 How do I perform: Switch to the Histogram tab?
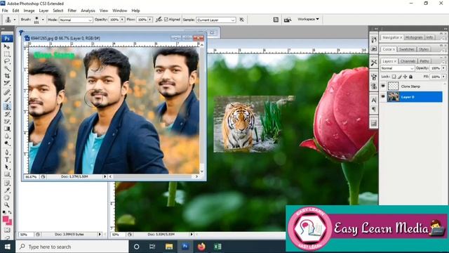tap(414, 37)
